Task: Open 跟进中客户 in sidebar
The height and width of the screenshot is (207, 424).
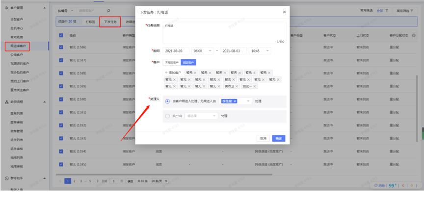Action: 18,46
